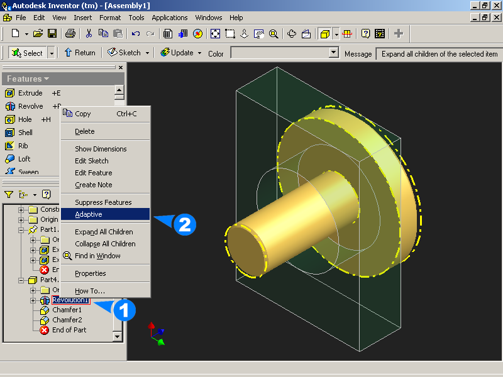
Task: Open the Applications menu
Action: click(170, 18)
